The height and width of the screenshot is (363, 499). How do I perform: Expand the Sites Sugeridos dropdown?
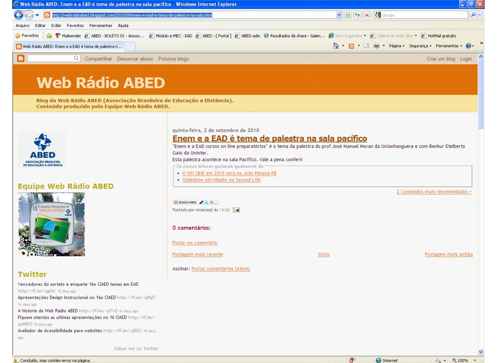click(365, 35)
